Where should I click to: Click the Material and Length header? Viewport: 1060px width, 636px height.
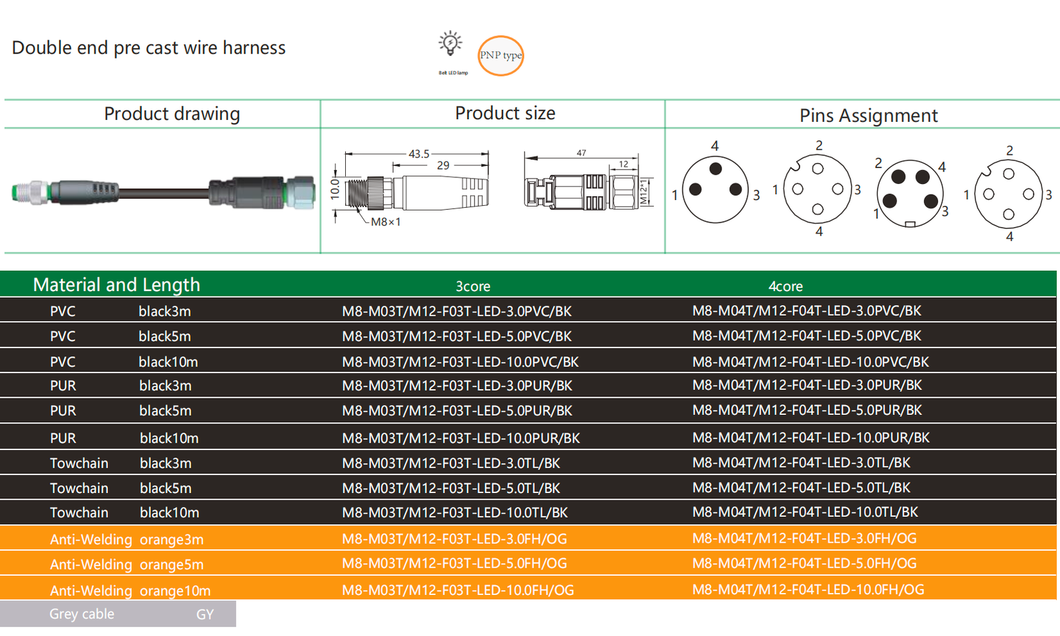pos(117,285)
